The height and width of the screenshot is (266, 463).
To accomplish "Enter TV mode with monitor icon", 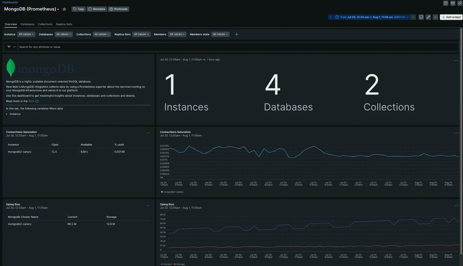I will point(421,17).
